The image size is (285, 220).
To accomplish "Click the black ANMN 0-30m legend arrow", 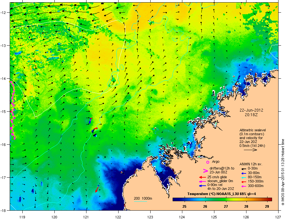I will (244, 169).
